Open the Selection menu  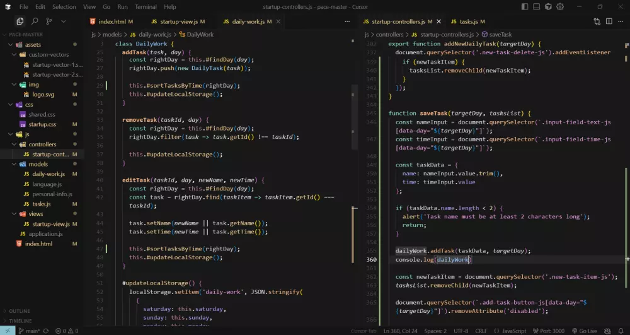point(64,7)
